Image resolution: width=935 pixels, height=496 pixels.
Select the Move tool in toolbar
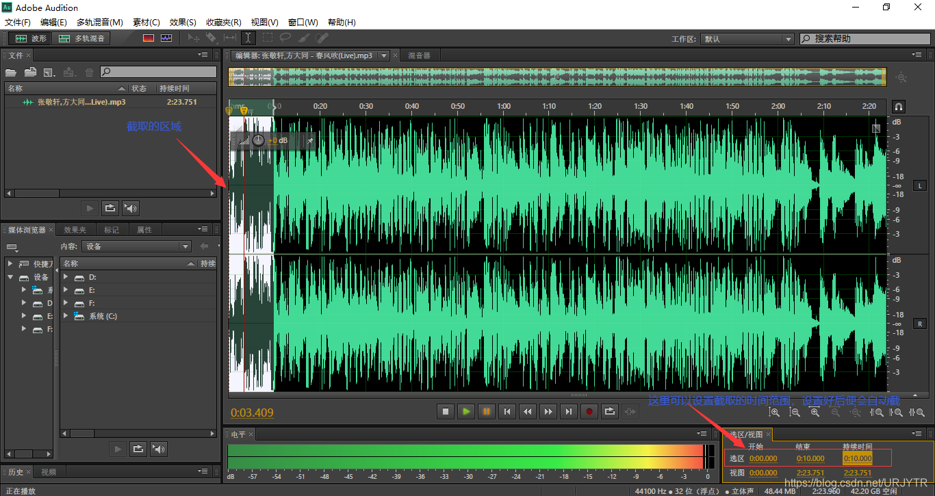(194, 38)
